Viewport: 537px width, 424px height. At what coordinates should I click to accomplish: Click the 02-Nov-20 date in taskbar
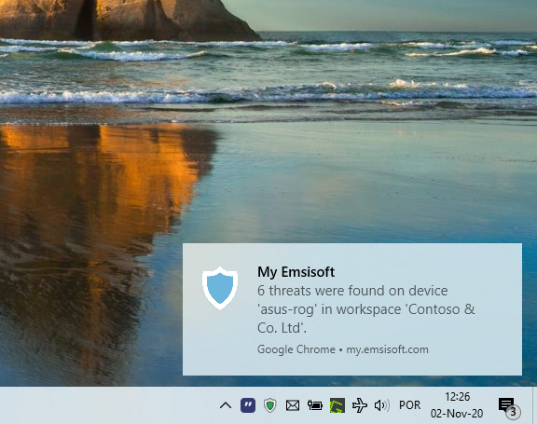pos(457,414)
